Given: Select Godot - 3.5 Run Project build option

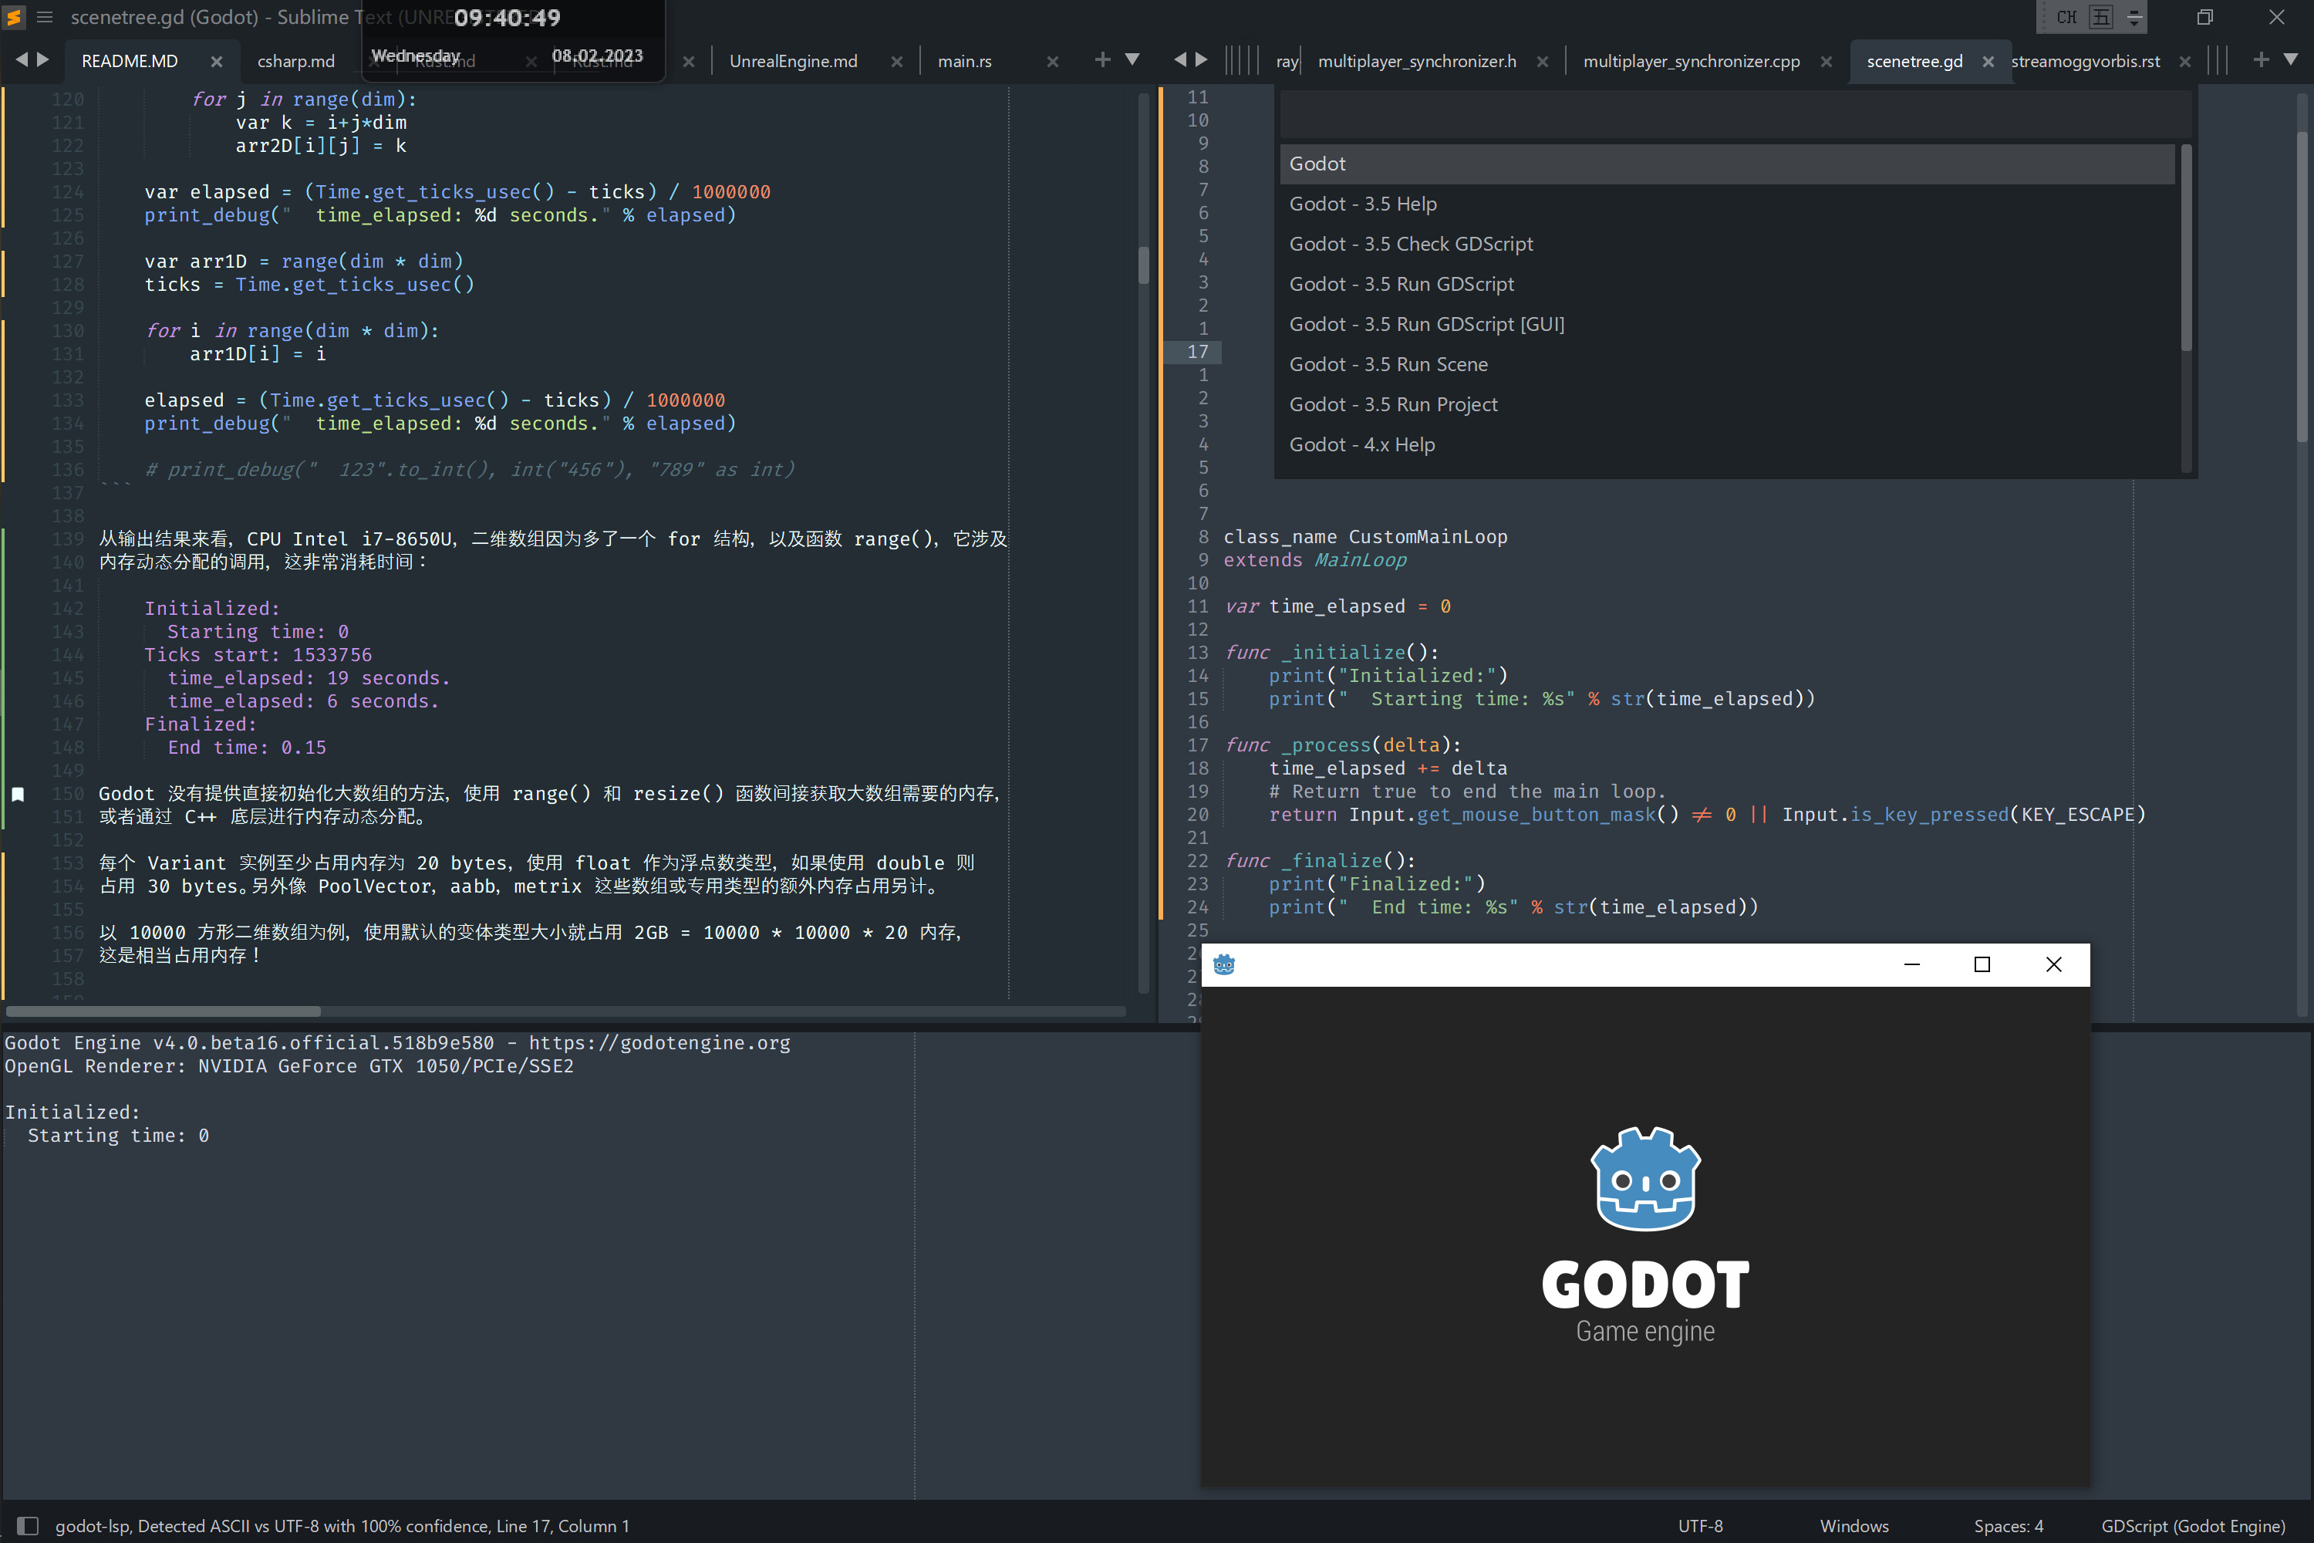Looking at the screenshot, I should 1393,404.
